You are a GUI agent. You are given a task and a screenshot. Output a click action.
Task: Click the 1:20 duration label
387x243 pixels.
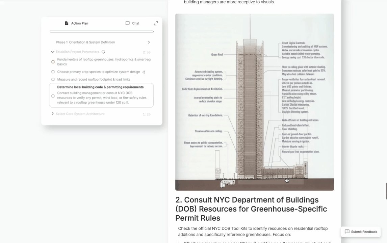[x=147, y=114]
